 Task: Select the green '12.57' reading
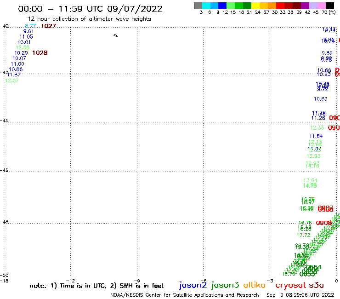click(x=11, y=80)
